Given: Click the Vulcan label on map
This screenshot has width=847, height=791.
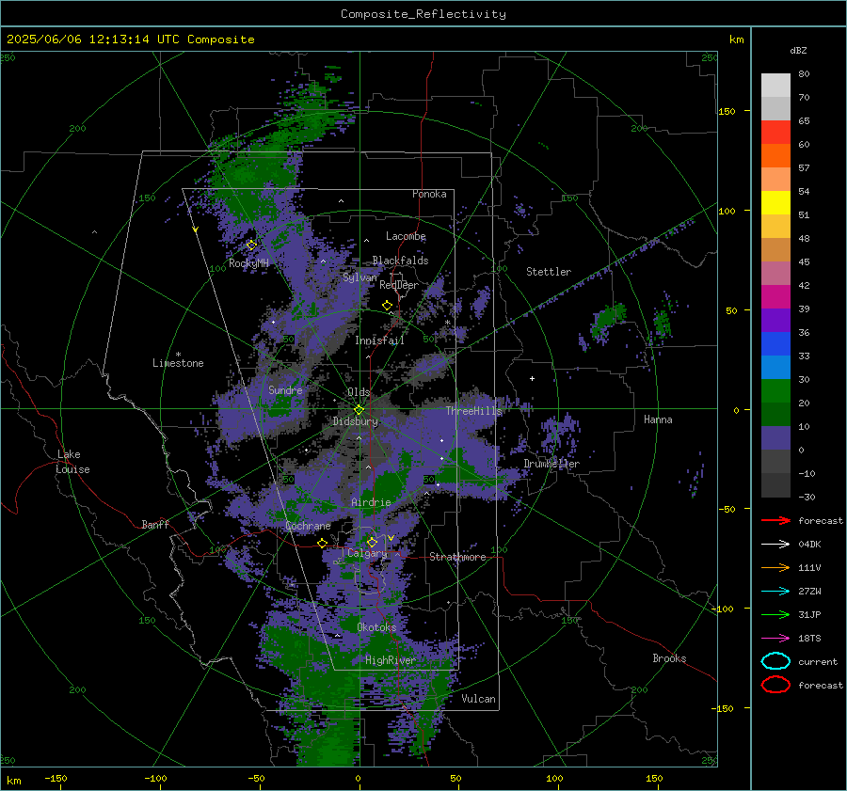Looking at the screenshot, I should click(x=478, y=699).
